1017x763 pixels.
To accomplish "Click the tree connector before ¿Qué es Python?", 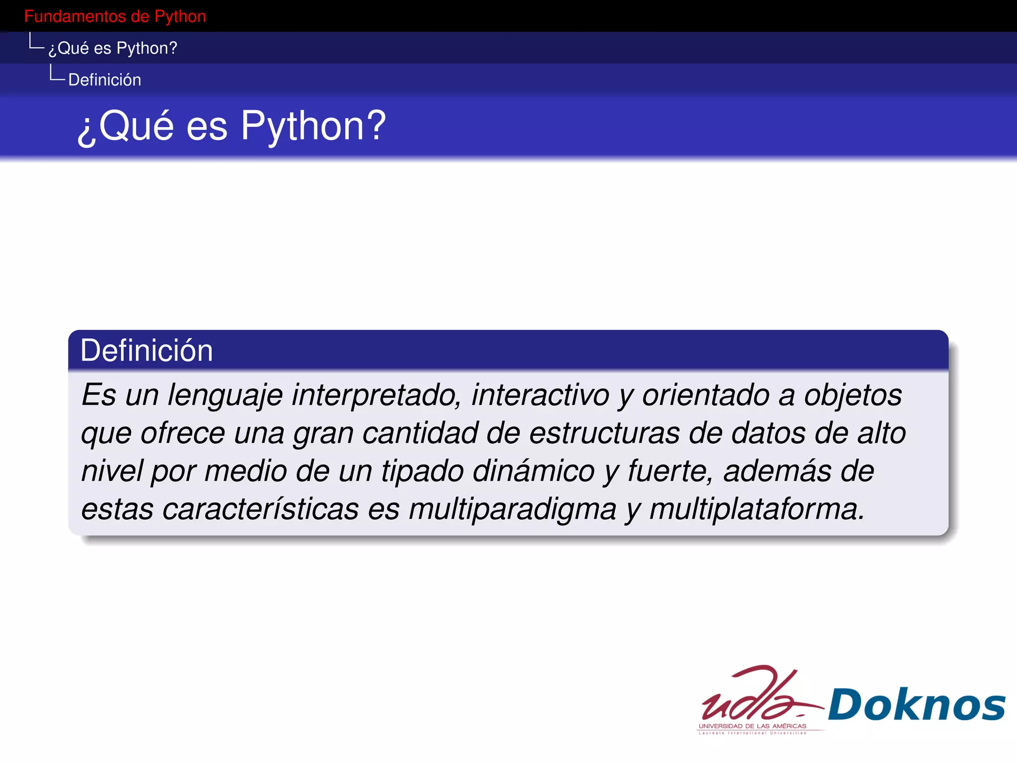I will pos(36,42).
